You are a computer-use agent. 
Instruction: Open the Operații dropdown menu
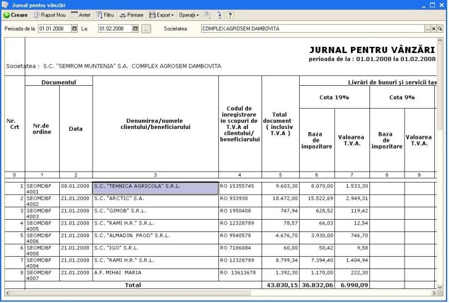[189, 15]
